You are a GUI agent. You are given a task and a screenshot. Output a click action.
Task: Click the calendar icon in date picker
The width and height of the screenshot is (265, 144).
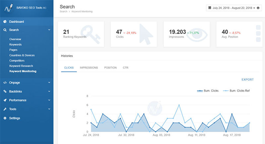pos(210,8)
